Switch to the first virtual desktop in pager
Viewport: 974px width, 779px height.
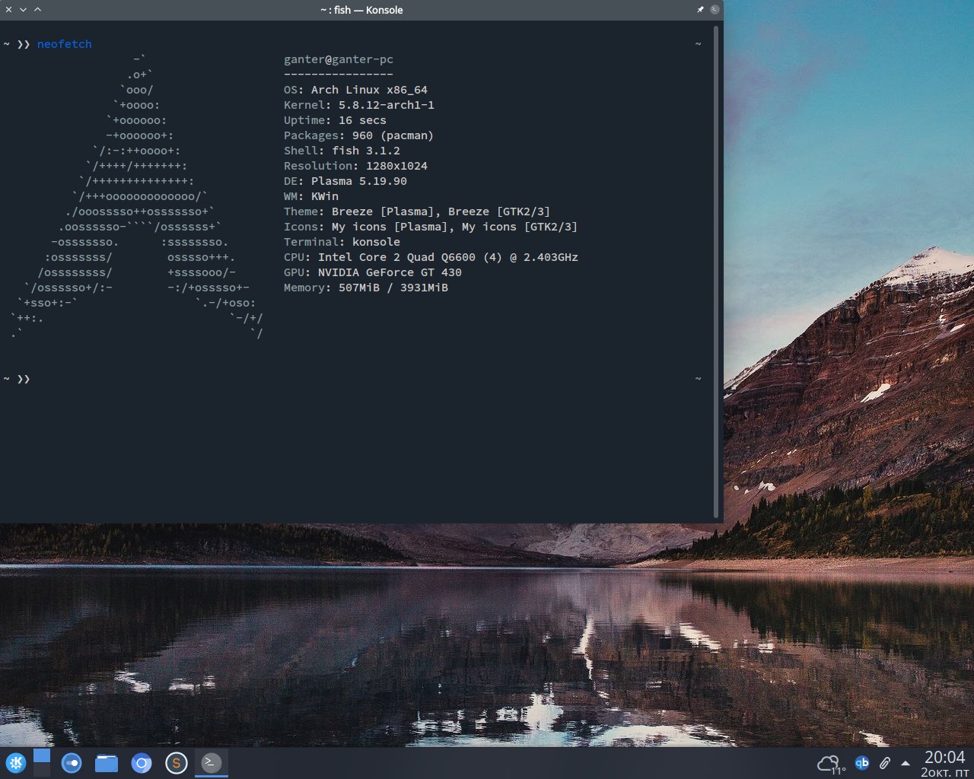point(42,755)
